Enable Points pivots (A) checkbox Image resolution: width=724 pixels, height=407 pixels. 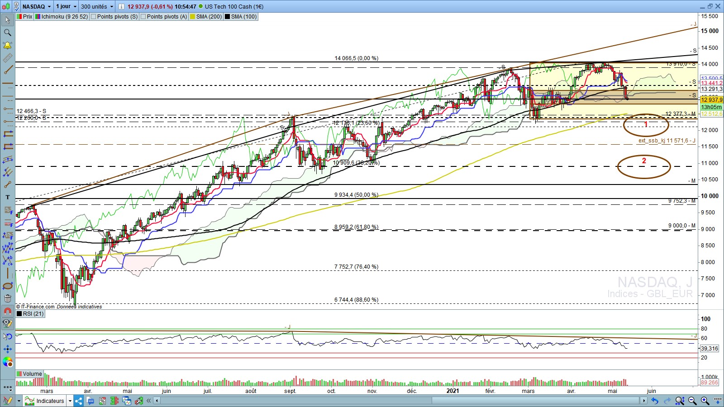(x=143, y=17)
